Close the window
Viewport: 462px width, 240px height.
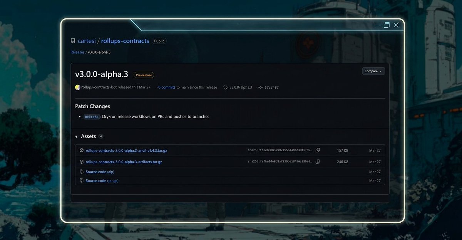click(396, 25)
